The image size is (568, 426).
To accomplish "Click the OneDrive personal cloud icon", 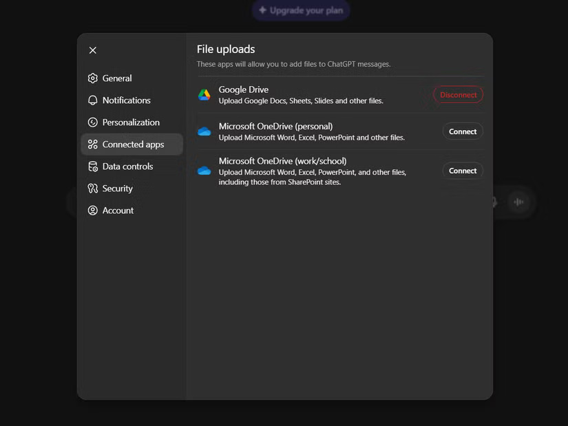I will pyautogui.click(x=204, y=131).
